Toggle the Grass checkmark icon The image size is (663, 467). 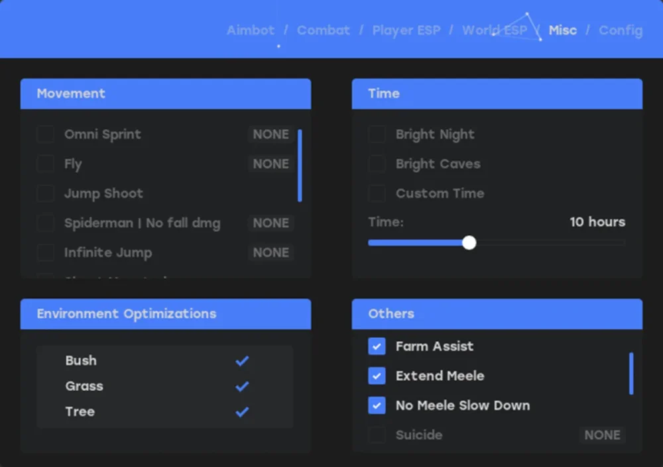(x=242, y=386)
